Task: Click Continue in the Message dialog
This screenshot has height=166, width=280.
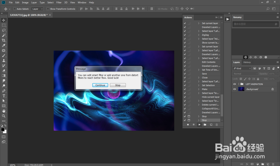Action: click(100, 85)
